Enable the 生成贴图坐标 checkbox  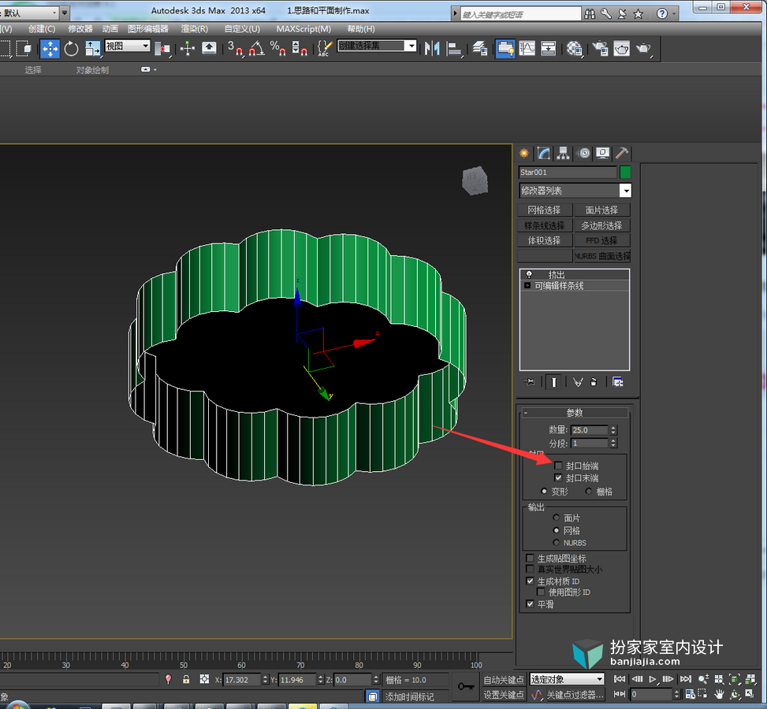530,558
